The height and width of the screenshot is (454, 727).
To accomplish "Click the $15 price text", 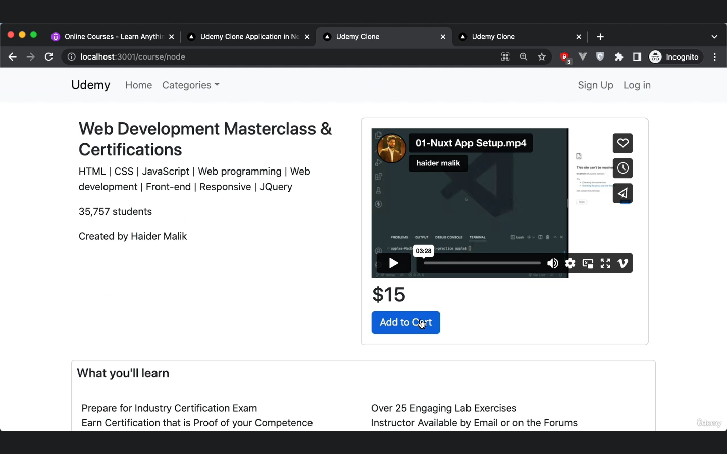I will (389, 295).
